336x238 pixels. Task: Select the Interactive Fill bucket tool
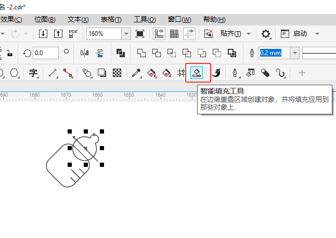[x=151, y=73]
